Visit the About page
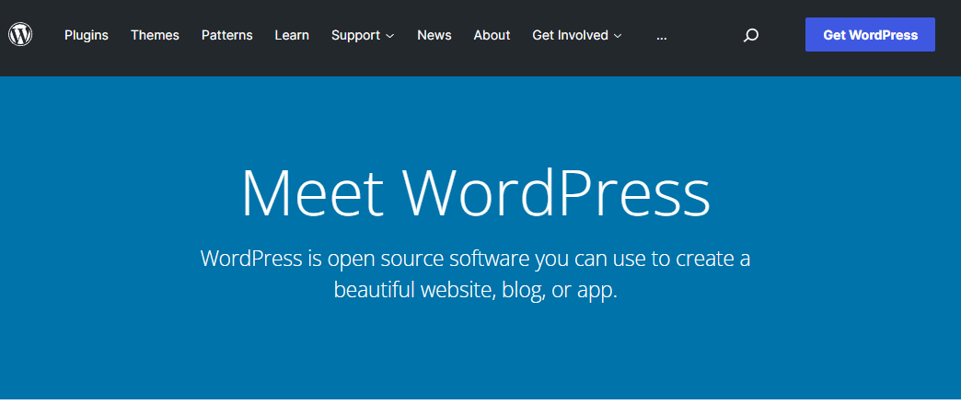 pyautogui.click(x=492, y=36)
